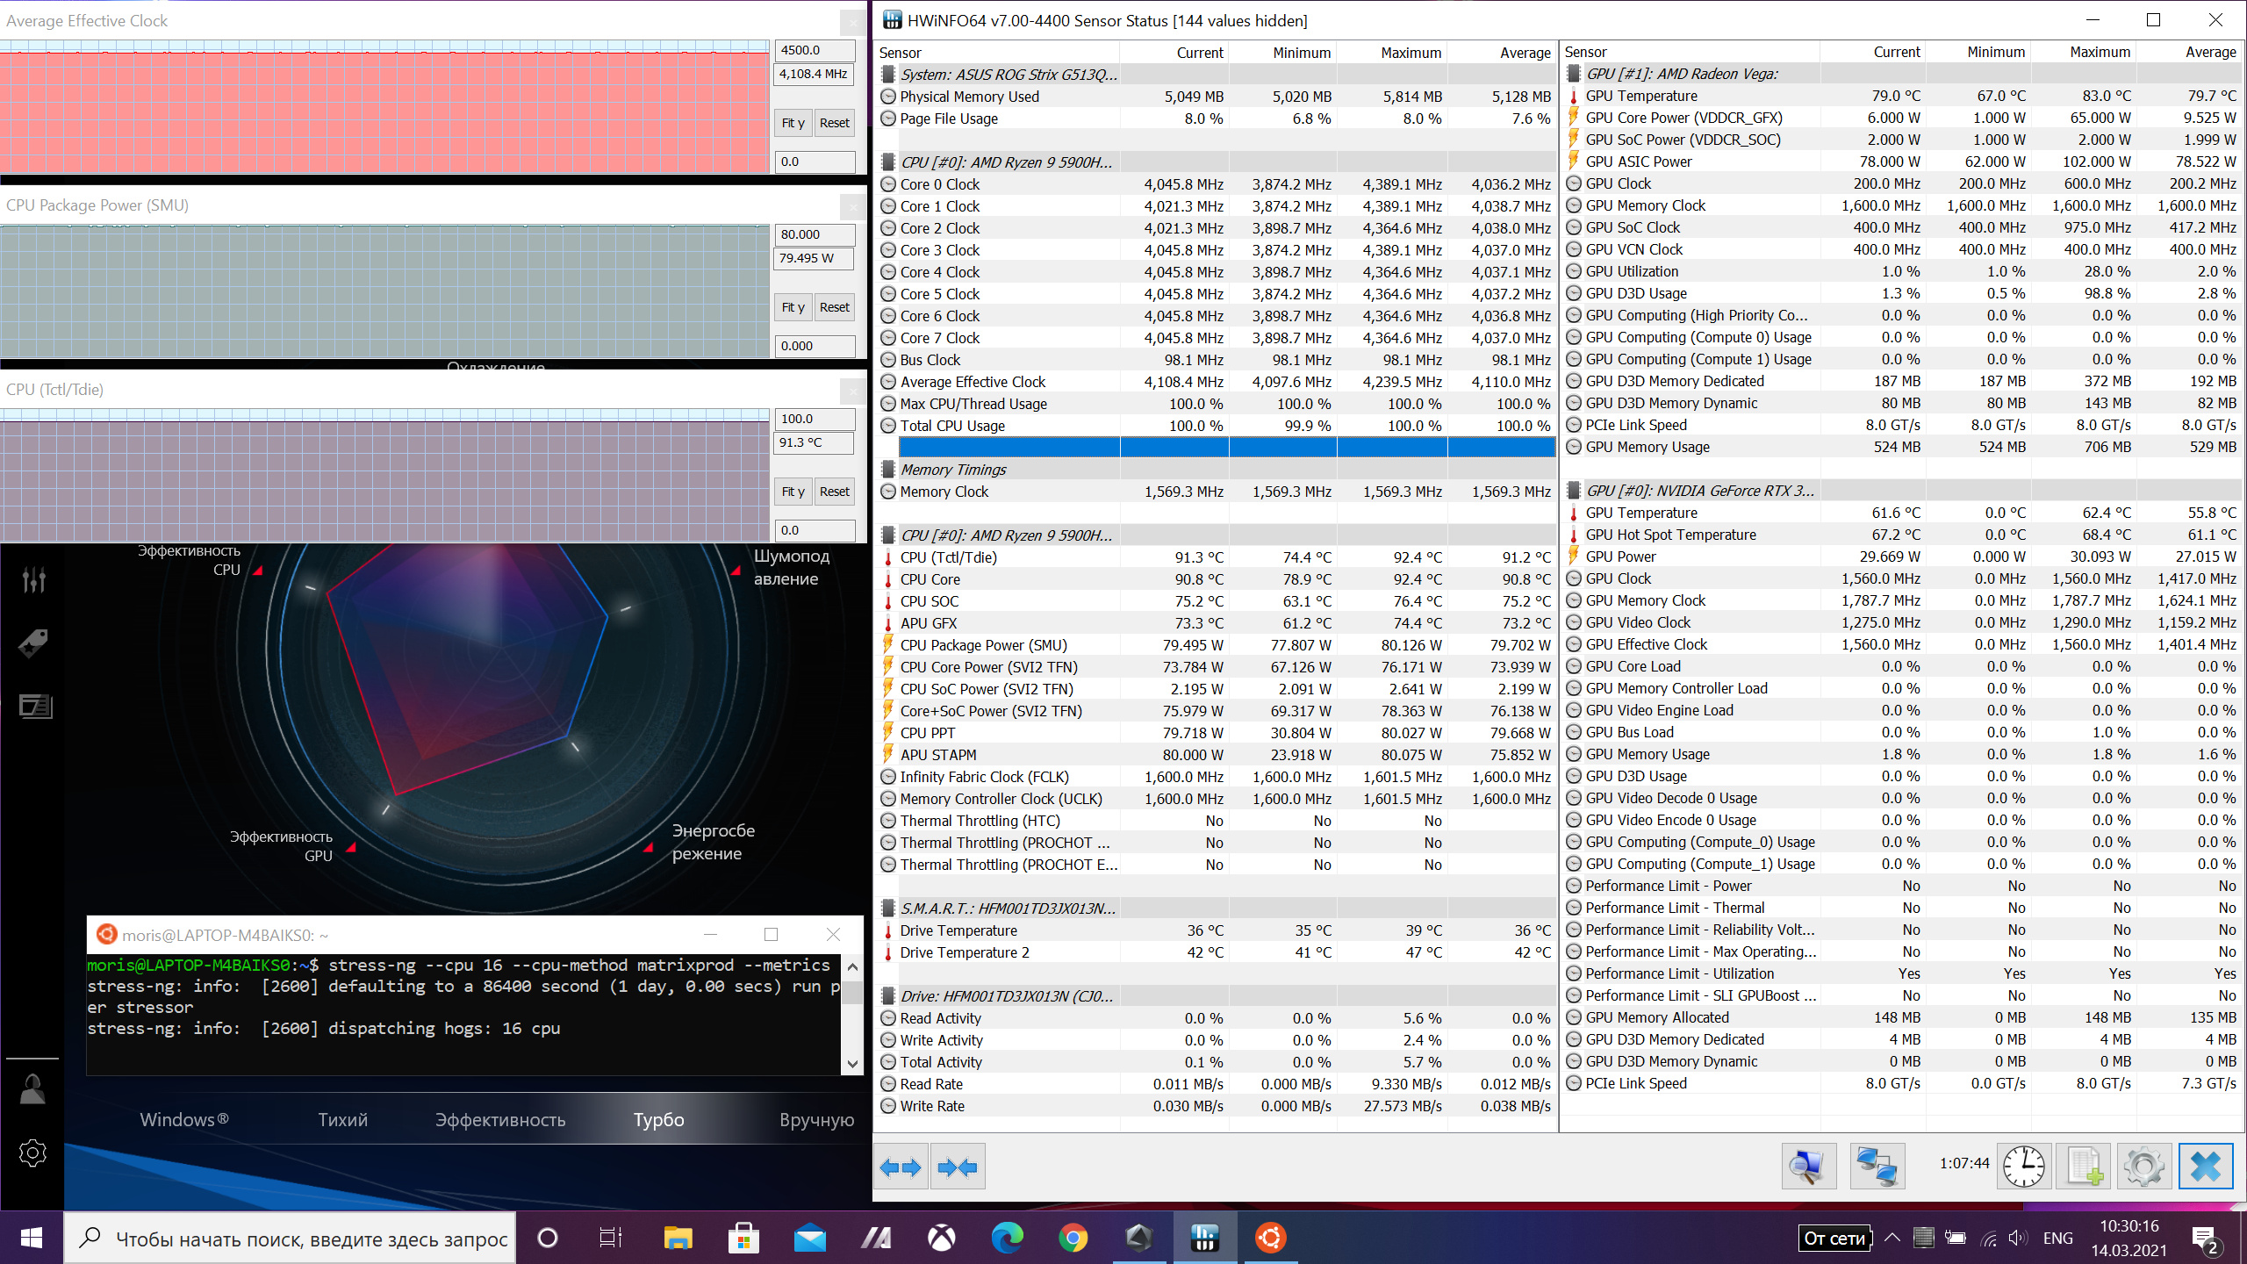Screen dimensions: 2247x1264
Task: Start logging with the sheet plus icon
Action: tap(2085, 1167)
